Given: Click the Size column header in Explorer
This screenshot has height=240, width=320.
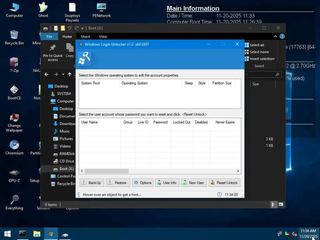Looking at the screenshot, I should (263, 84).
